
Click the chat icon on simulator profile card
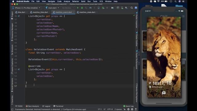tap(164, 93)
